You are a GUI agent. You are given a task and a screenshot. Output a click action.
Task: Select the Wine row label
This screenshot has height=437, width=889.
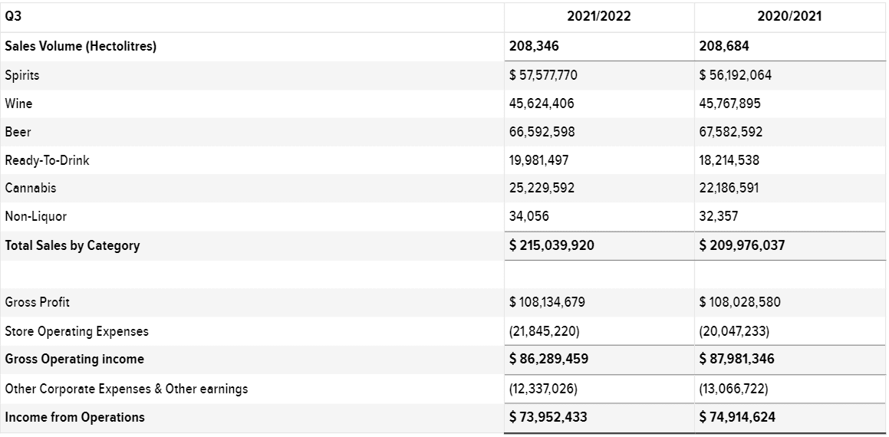(x=18, y=103)
